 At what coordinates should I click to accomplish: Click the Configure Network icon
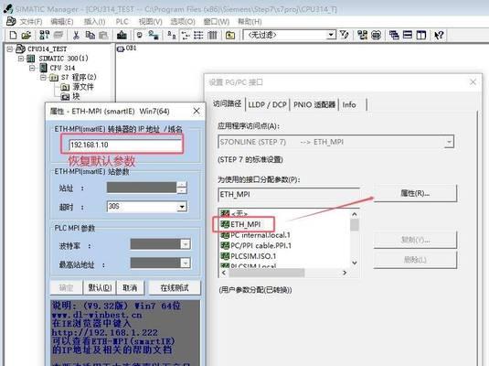pos(362,35)
